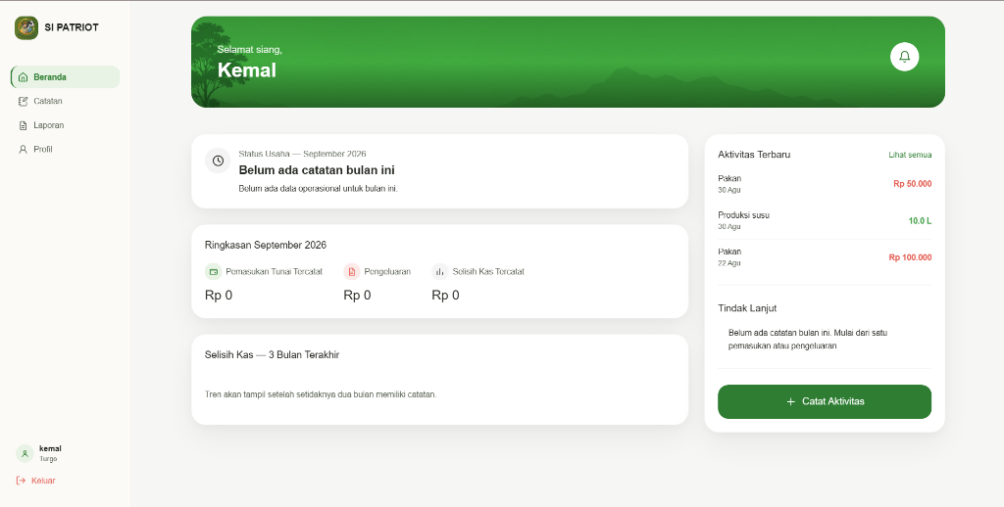Click the SI PATRIOT logo icon
Image resolution: width=1004 pixels, height=507 pixels.
(26, 27)
